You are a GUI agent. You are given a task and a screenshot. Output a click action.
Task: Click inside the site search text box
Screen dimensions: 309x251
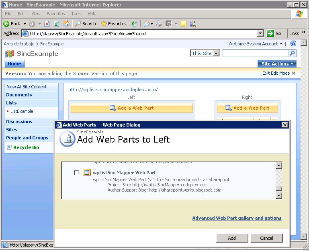pyautogui.click(x=256, y=53)
